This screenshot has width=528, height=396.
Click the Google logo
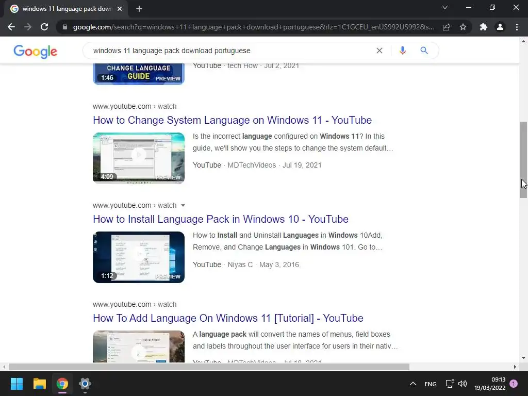(x=36, y=52)
